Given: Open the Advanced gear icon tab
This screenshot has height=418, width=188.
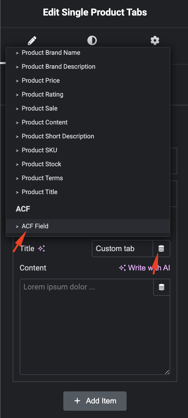Looking at the screenshot, I should click(x=155, y=41).
